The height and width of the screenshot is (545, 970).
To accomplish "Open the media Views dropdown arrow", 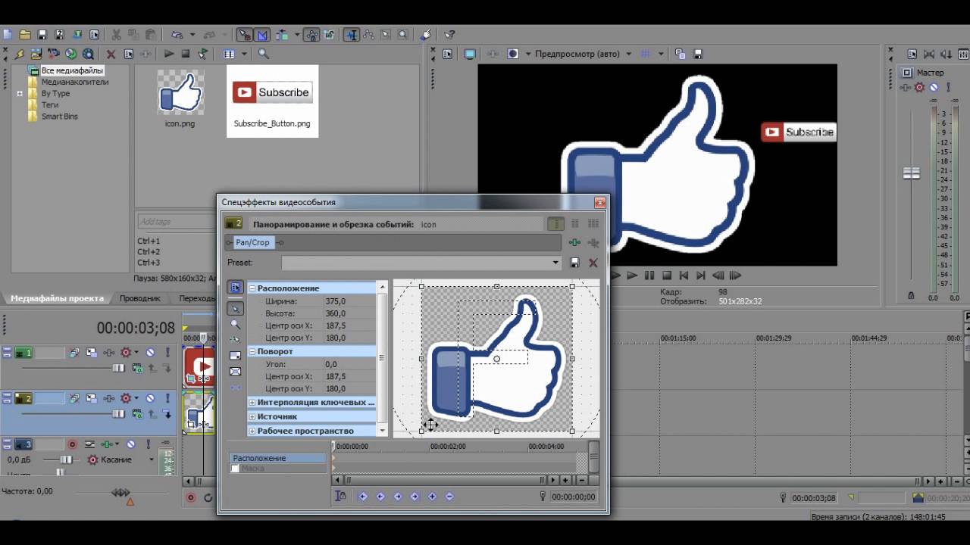I will pos(243,54).
